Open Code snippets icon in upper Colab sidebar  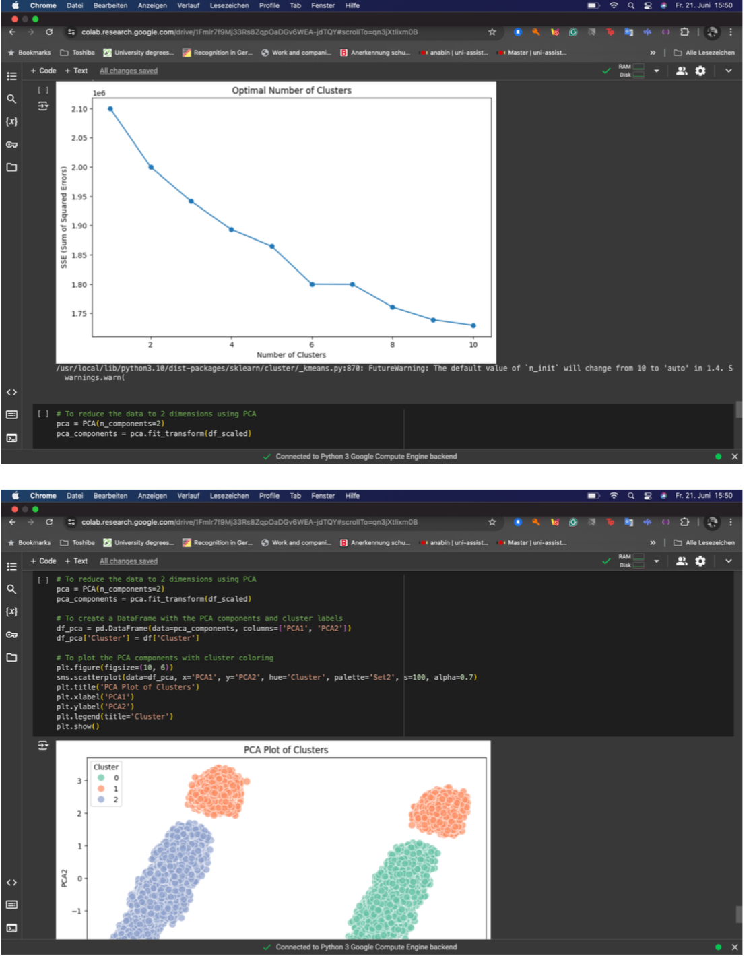point(11,392)
